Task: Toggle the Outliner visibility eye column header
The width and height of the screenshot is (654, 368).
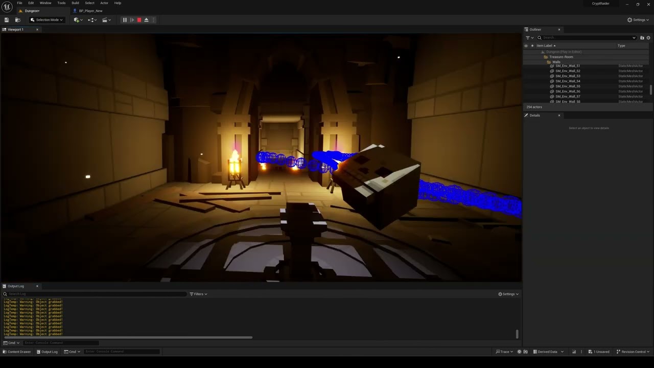Action: (526, 46)
